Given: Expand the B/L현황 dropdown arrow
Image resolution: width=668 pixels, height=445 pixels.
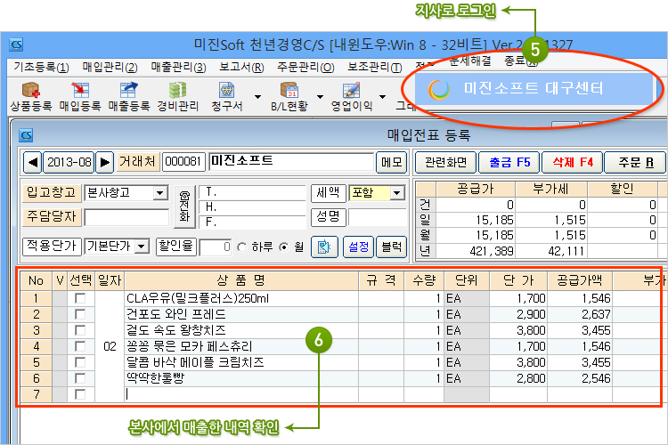Looking at the screenshot, I should (320, 97).
